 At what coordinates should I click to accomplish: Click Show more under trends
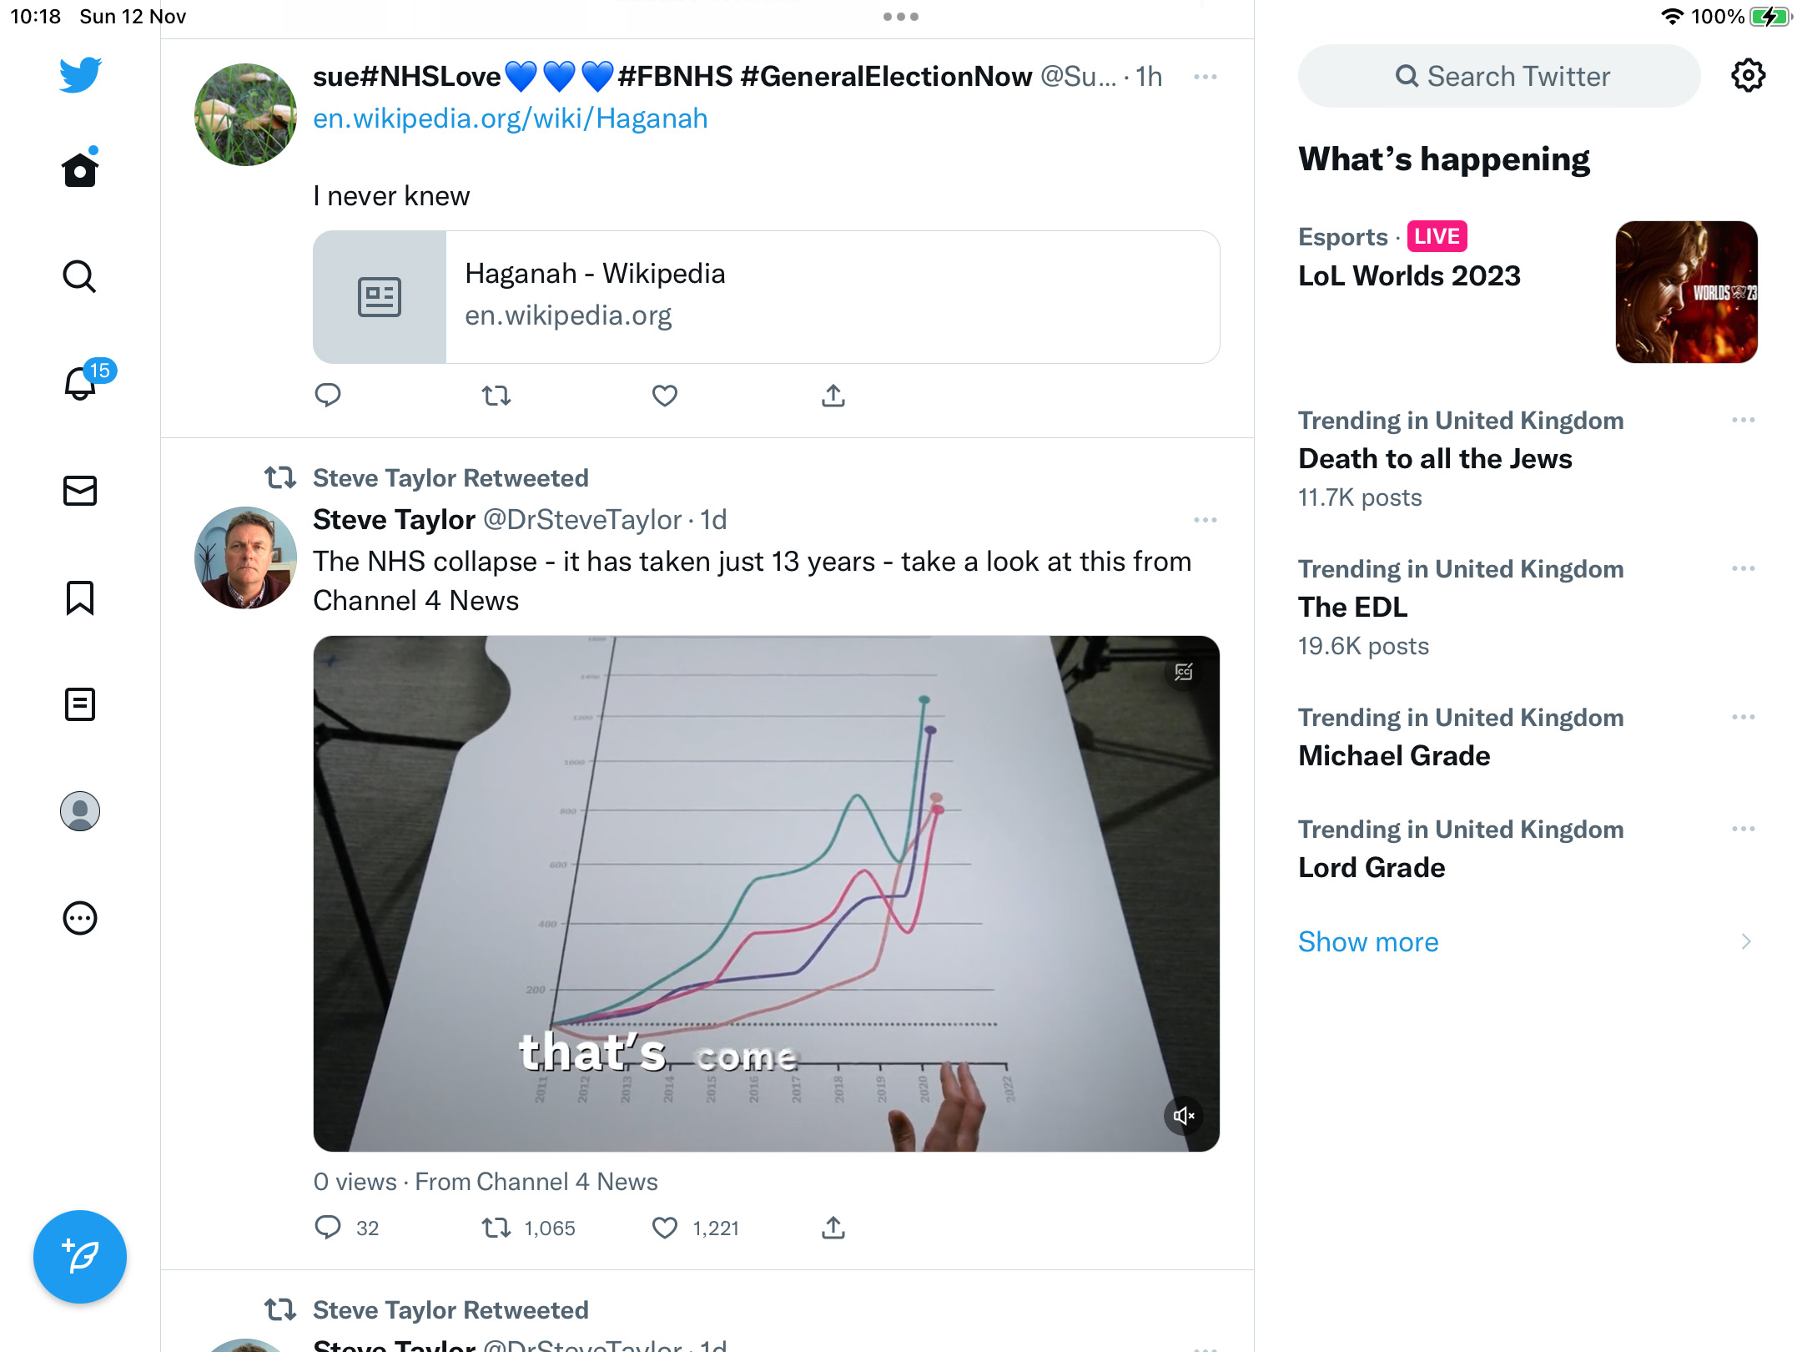click(1368, 941)
